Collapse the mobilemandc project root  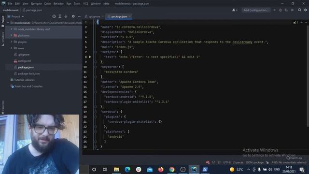coord(8,23)
